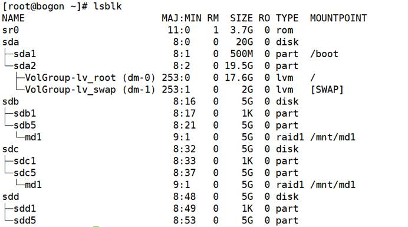Click the 8:21 device number
Viewport: 408px width, 227px height.
pyautogui.click(x=184, y=125)
